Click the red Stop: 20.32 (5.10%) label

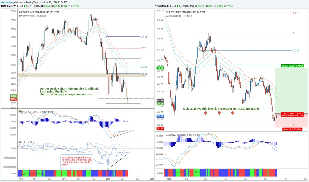pos(292,129)
